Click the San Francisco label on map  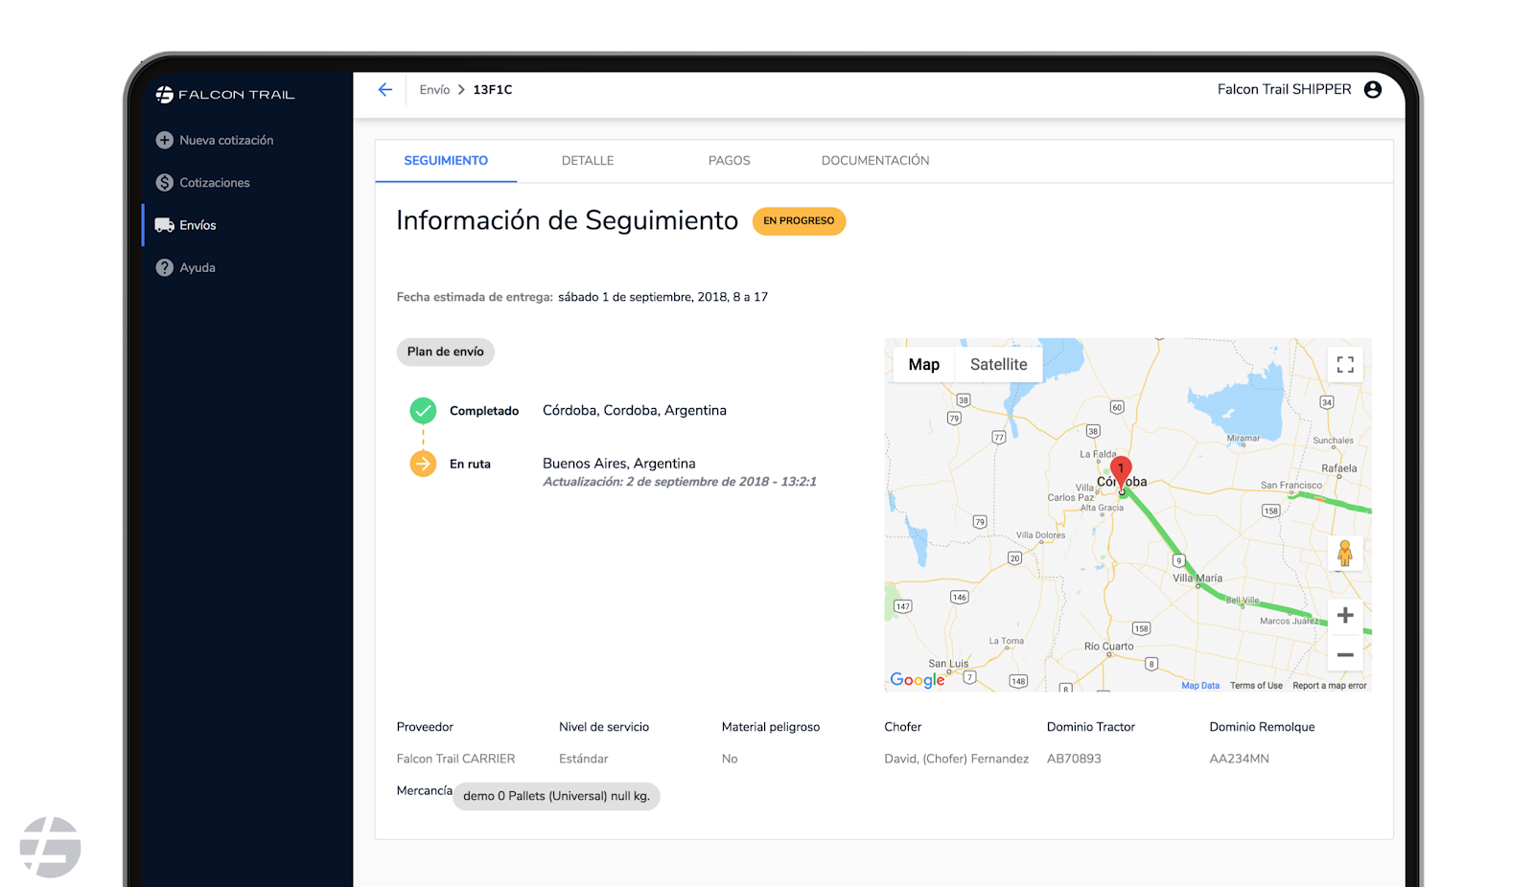(x=1291, y=486)
